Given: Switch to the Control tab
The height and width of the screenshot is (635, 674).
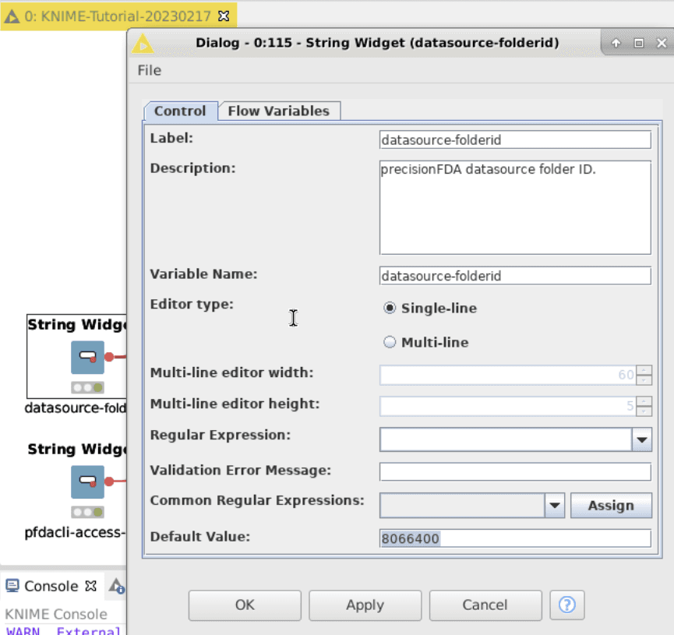Looking at the screenshot, I should (x=180, y=111).
